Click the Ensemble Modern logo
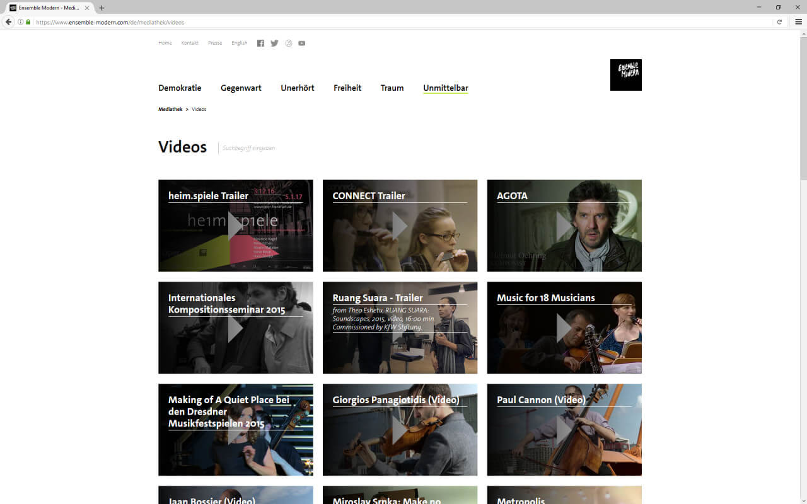 point(626,75)
